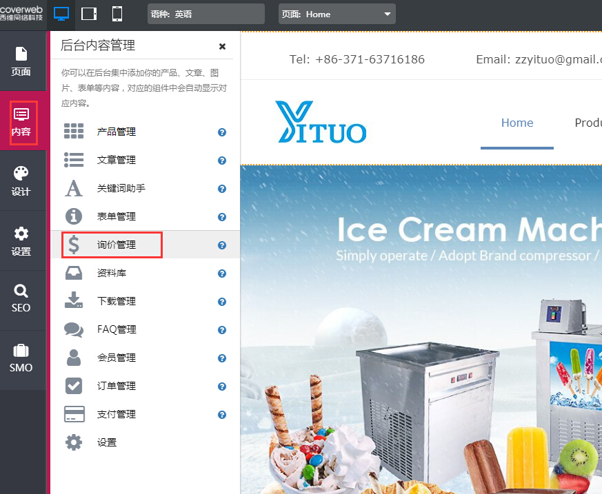Open the 语种 language selector

(205, 14)
